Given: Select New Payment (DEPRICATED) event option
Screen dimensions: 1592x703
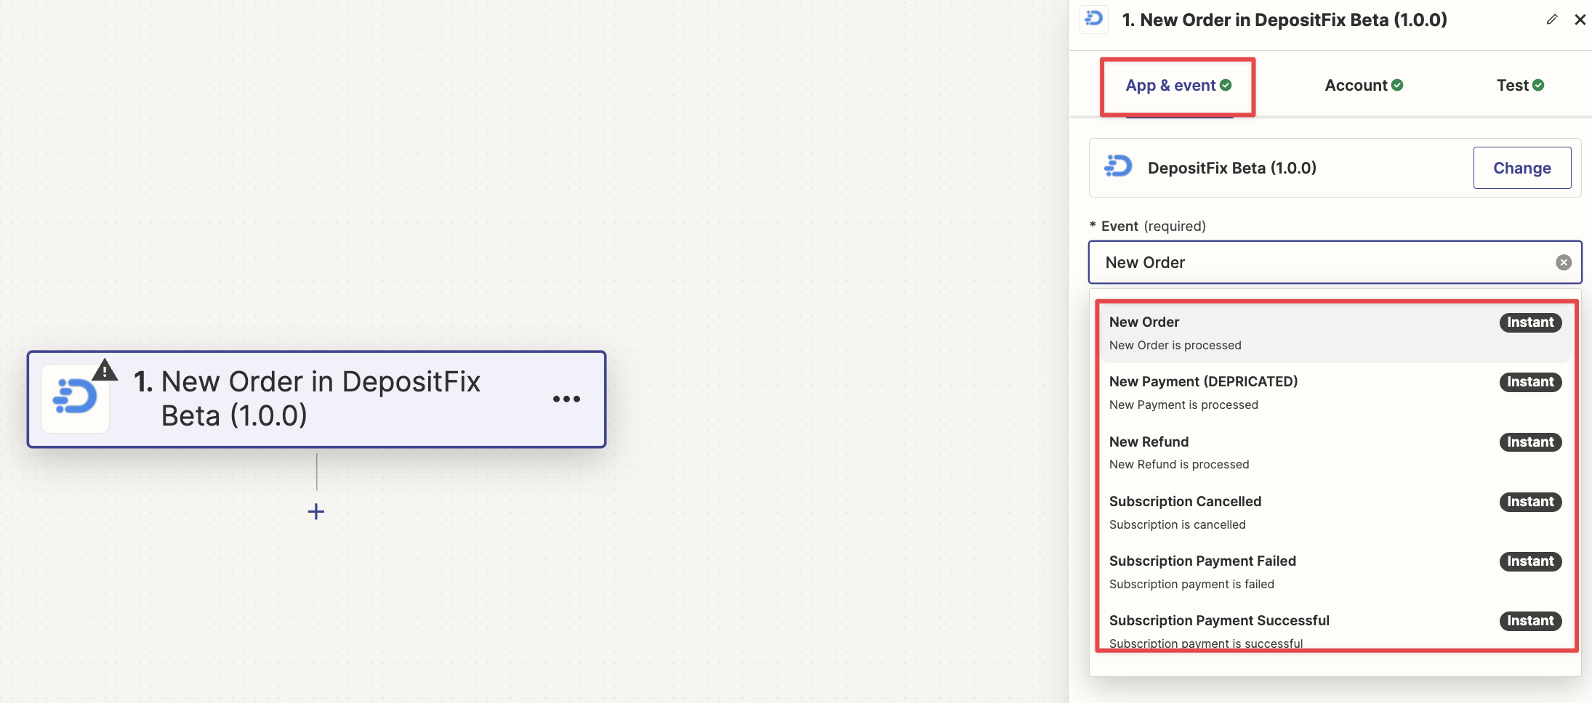Looking at the screenshot, I should pos(1335,392).
